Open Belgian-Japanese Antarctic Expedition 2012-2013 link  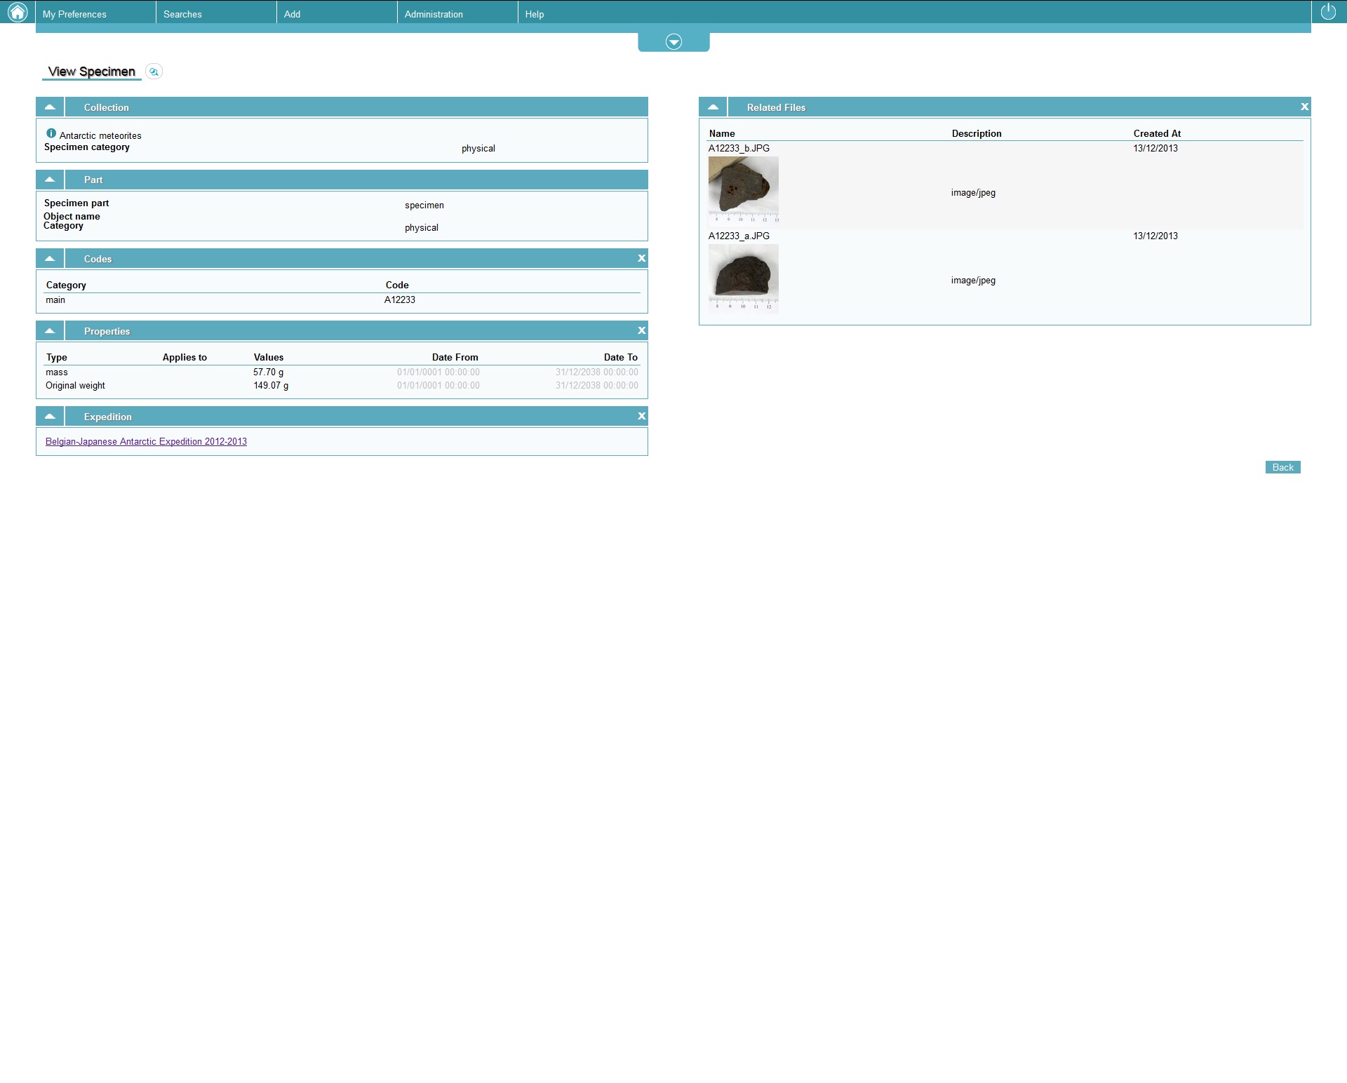(x=146, y=442)
